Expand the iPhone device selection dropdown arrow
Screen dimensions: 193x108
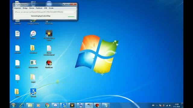(74, 12)
